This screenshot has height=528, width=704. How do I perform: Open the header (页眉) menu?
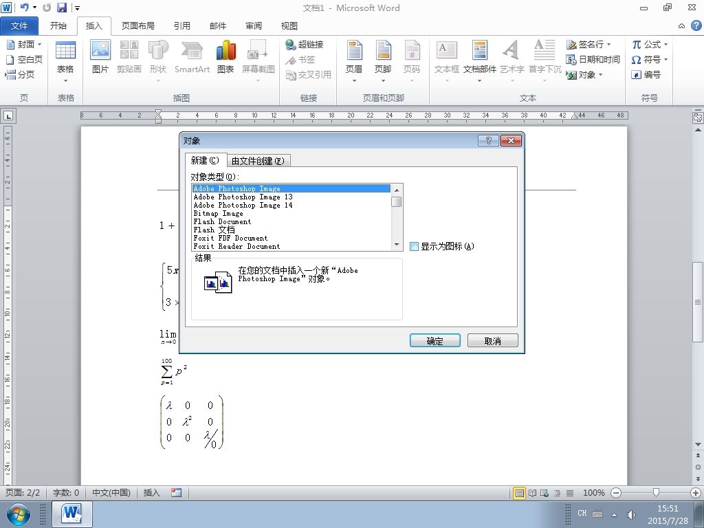point(354,61)
